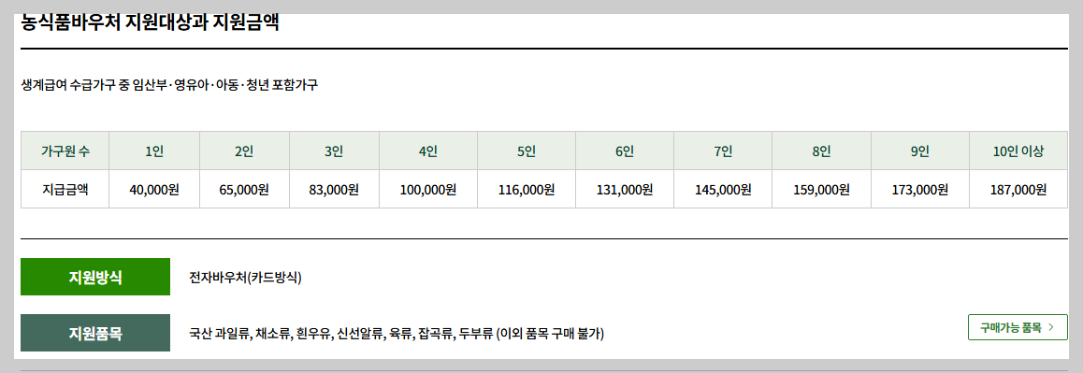Select the 100,000원 amount cell

click(427, 189)
